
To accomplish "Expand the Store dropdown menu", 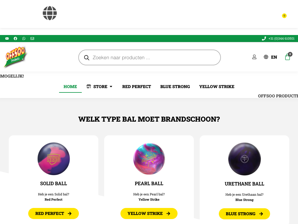I will [x=100, y=87].
